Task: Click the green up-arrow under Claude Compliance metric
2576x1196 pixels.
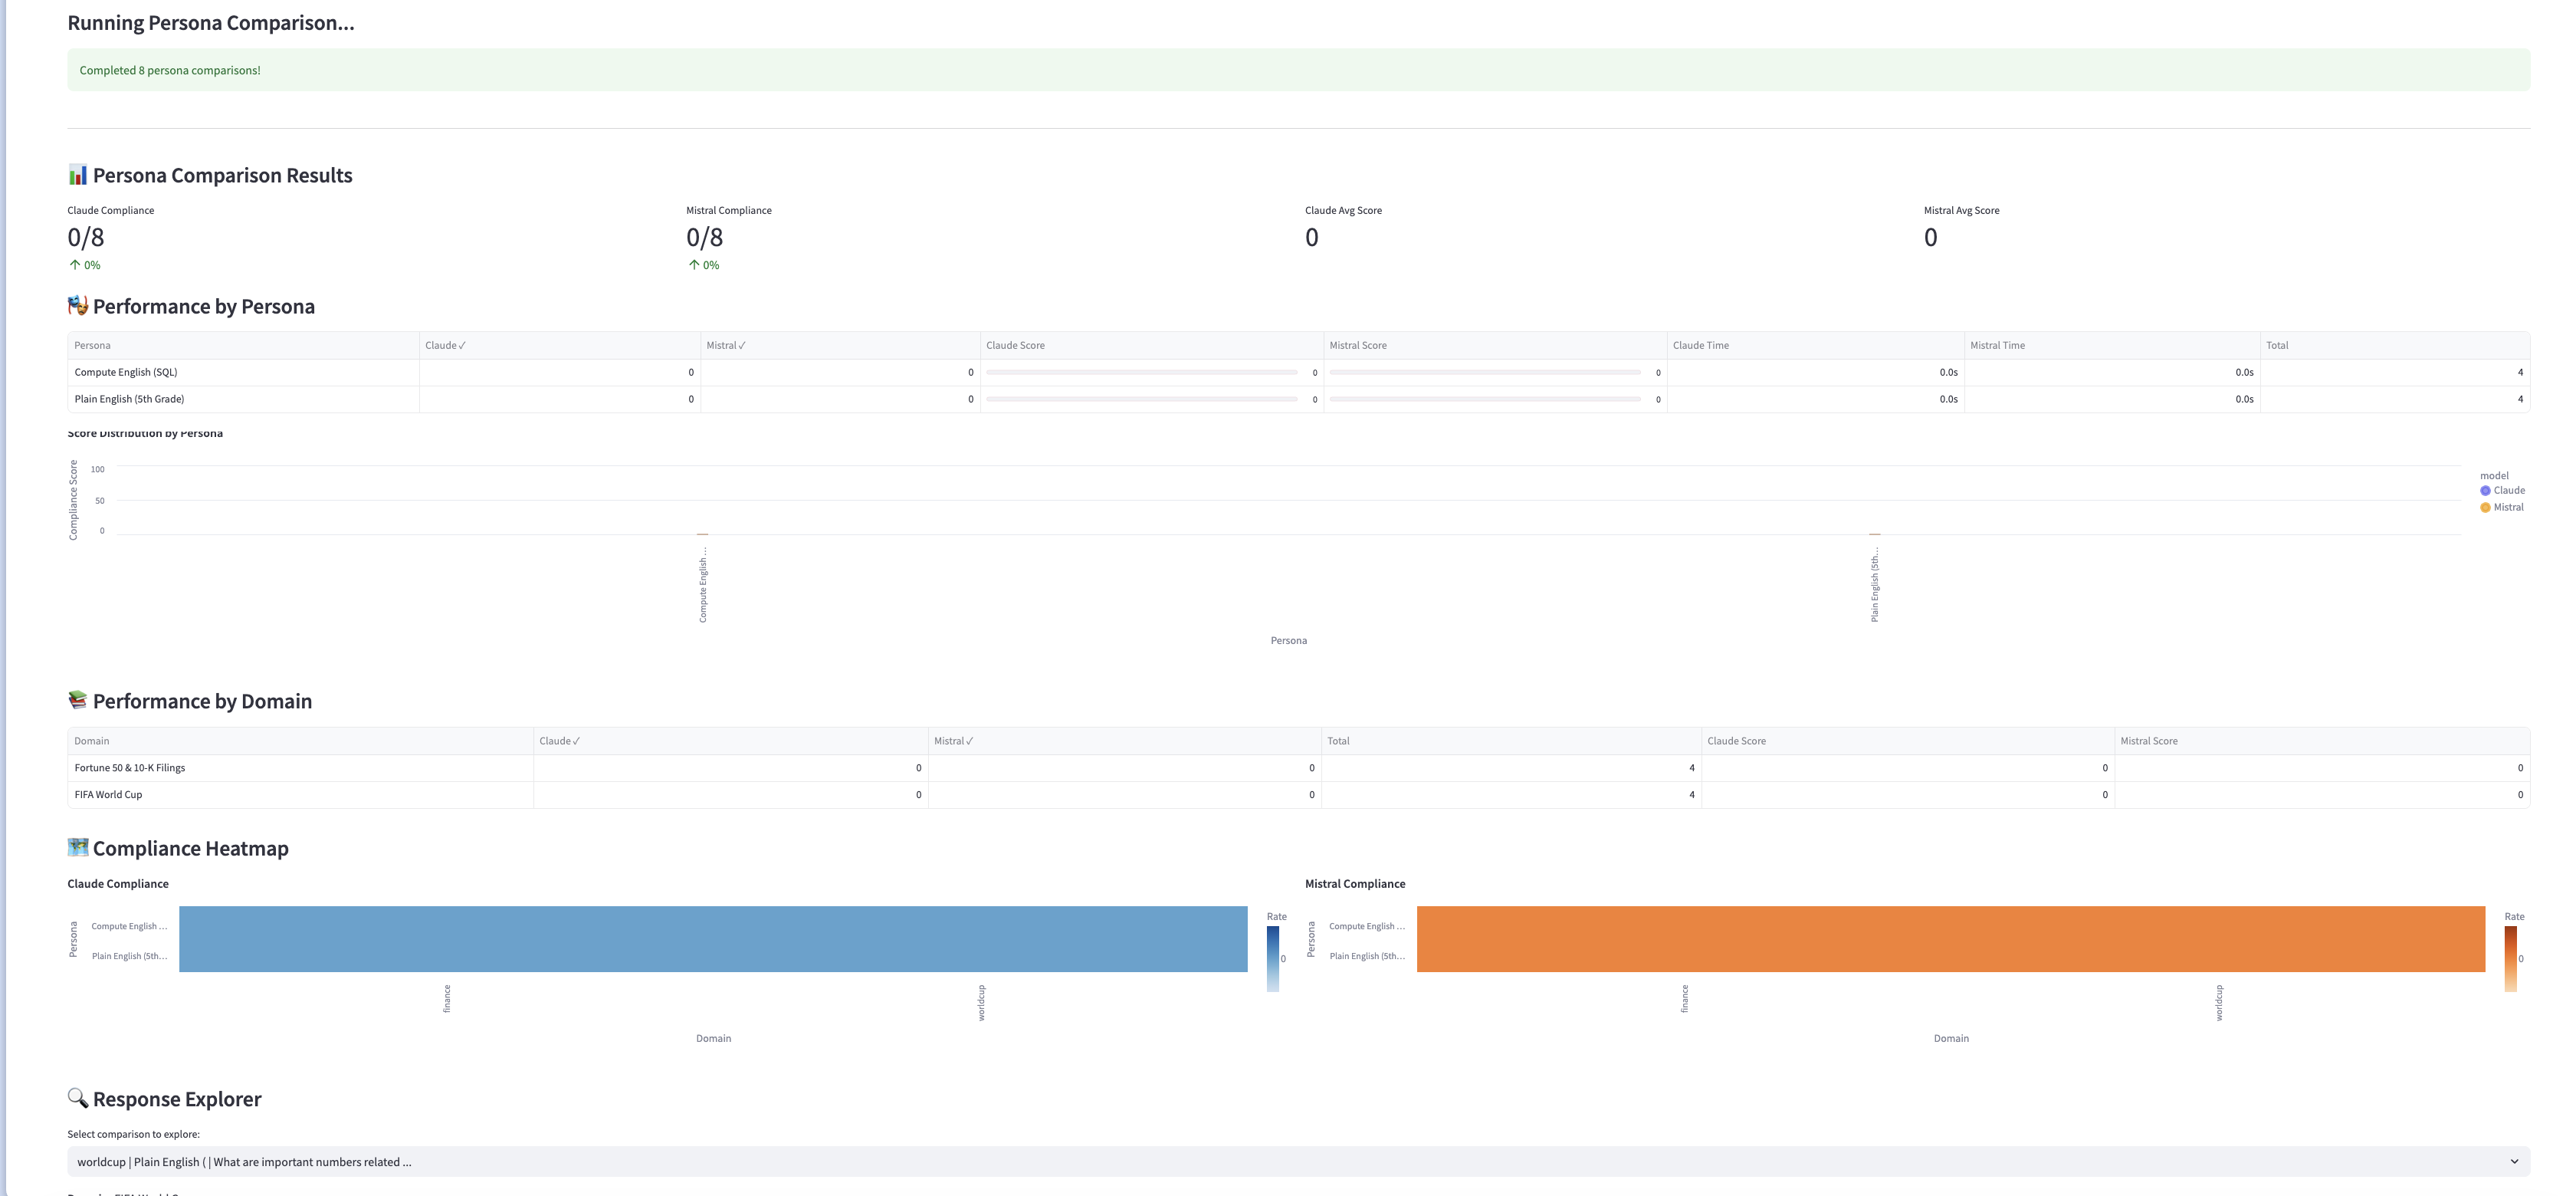Action: 75,264
